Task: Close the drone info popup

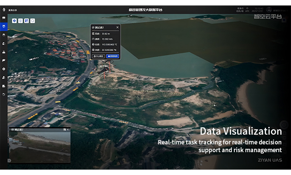Action: pyautogui.click(x=117, y=27)
